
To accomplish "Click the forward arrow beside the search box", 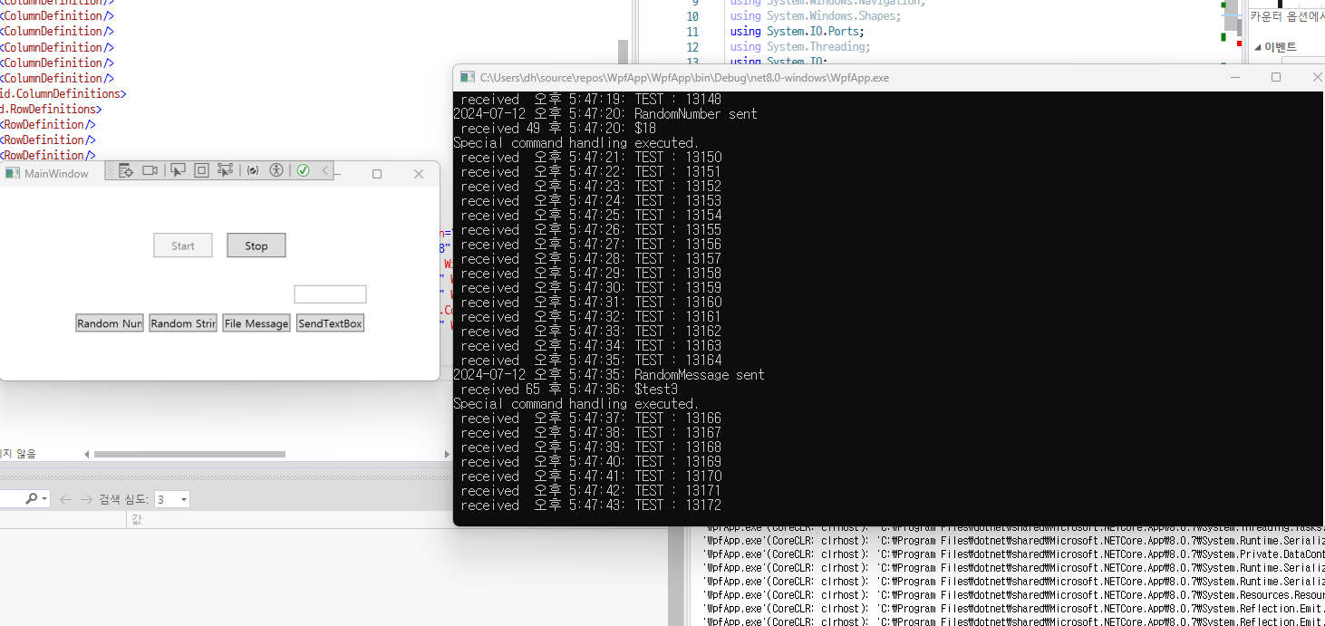I will (86, 499).
